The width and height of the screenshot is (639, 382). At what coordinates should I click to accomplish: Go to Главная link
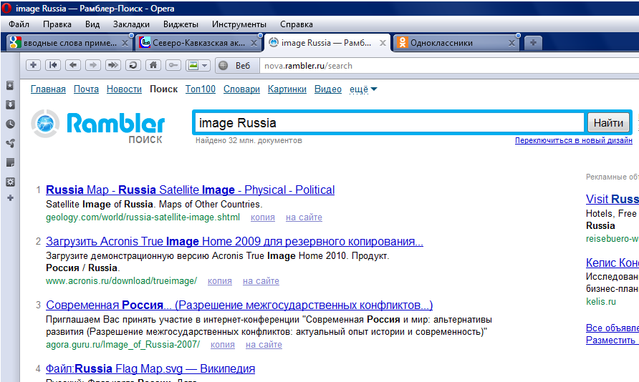point(48,89)
